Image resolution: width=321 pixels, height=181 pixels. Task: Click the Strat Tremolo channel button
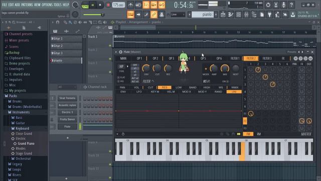click(67, 99)
